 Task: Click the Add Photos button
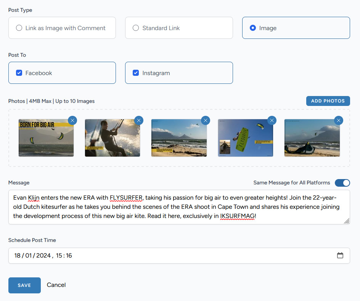click(328, 101)
